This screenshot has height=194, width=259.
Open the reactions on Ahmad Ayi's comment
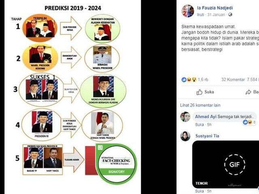click(249, 122)
